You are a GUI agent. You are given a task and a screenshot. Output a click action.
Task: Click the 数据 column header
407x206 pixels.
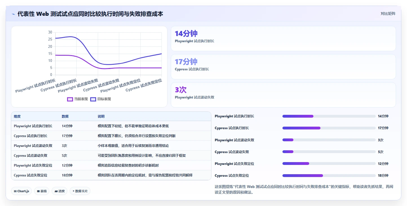pos(65,117)
